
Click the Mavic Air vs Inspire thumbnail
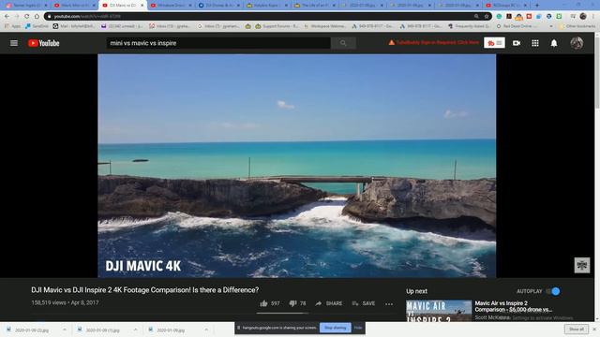pos(439,310)
